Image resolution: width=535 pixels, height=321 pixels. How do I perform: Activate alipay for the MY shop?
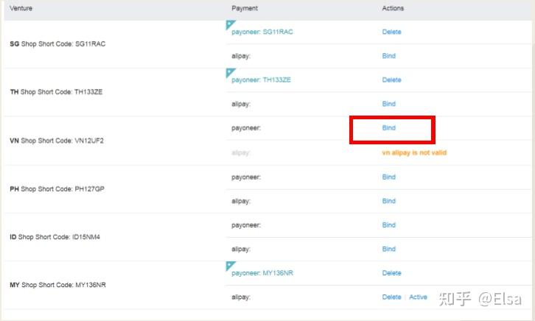pyautogui.click(x=418, y=297)
